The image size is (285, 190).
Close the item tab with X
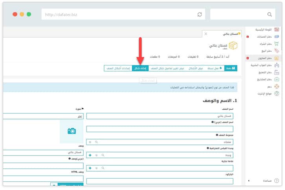206,34
